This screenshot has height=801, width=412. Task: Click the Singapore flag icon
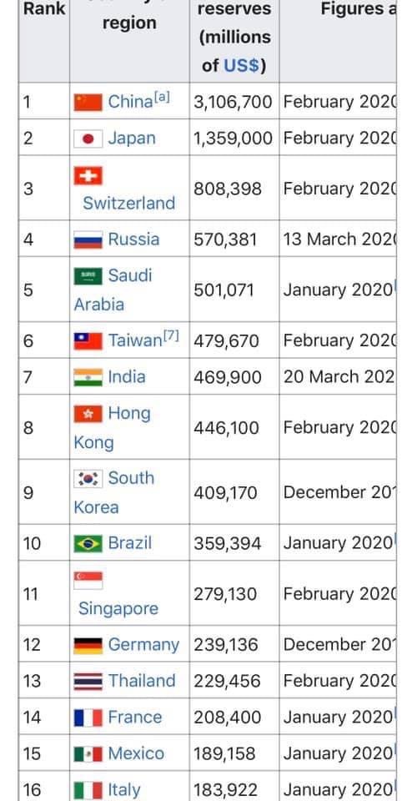pyautogui.click(x=88, y=581)
